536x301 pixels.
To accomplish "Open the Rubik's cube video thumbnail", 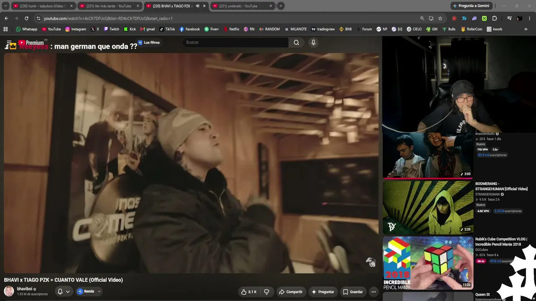I will click(428, 263).
